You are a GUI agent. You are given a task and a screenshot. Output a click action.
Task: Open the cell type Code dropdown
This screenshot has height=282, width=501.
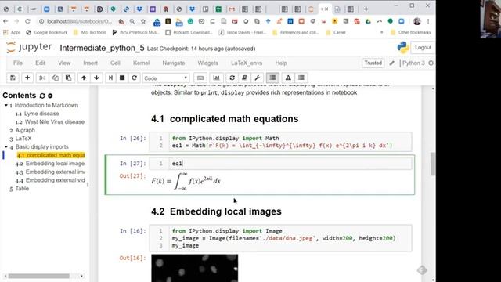[166, 78]
